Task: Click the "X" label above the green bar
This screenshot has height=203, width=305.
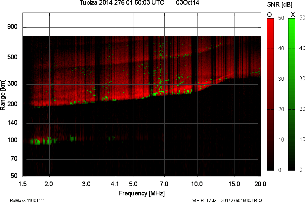Action: 292,15
